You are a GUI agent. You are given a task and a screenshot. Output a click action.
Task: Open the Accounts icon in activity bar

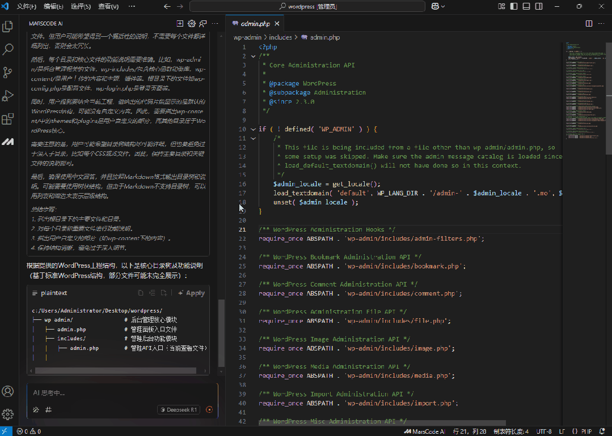point(8,391)
